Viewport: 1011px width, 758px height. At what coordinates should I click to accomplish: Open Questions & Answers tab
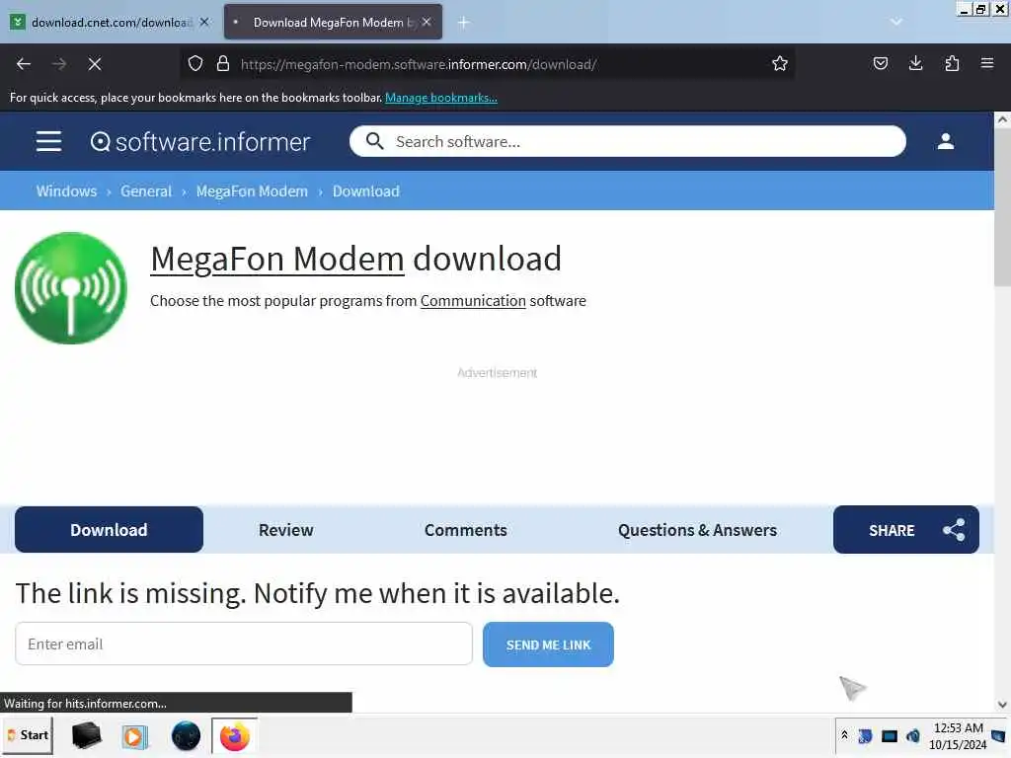point(697,530)
